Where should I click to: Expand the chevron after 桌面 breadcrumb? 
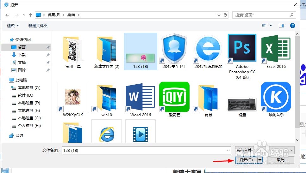pyautogui.click(x=79, y=15)
